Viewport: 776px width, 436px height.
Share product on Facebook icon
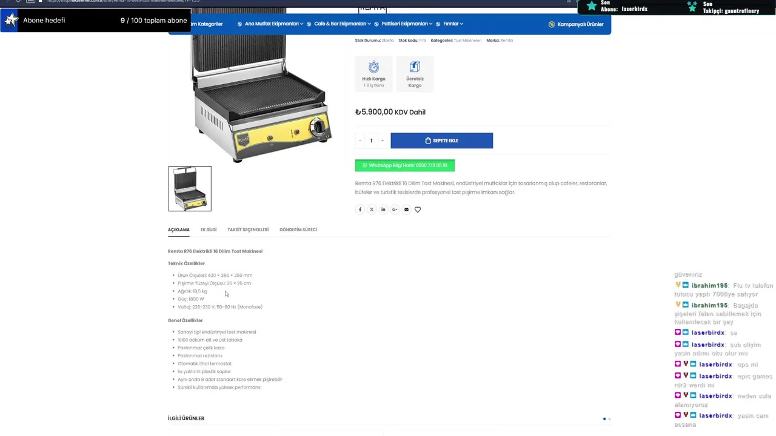(360, 210)
